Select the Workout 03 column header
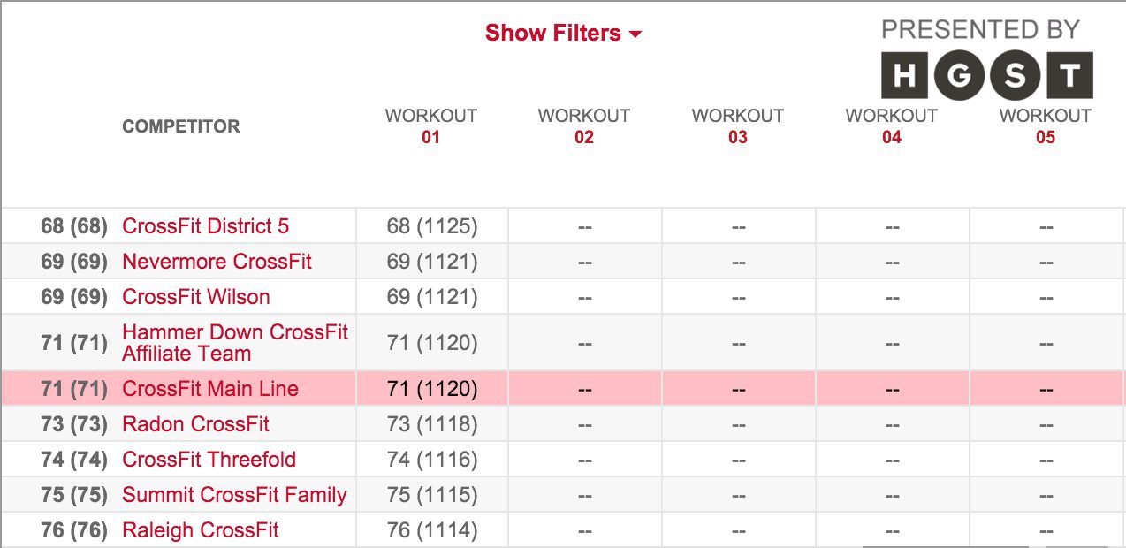The width and height of the screenshot is (1126, 548). click(x=738, y=126)
